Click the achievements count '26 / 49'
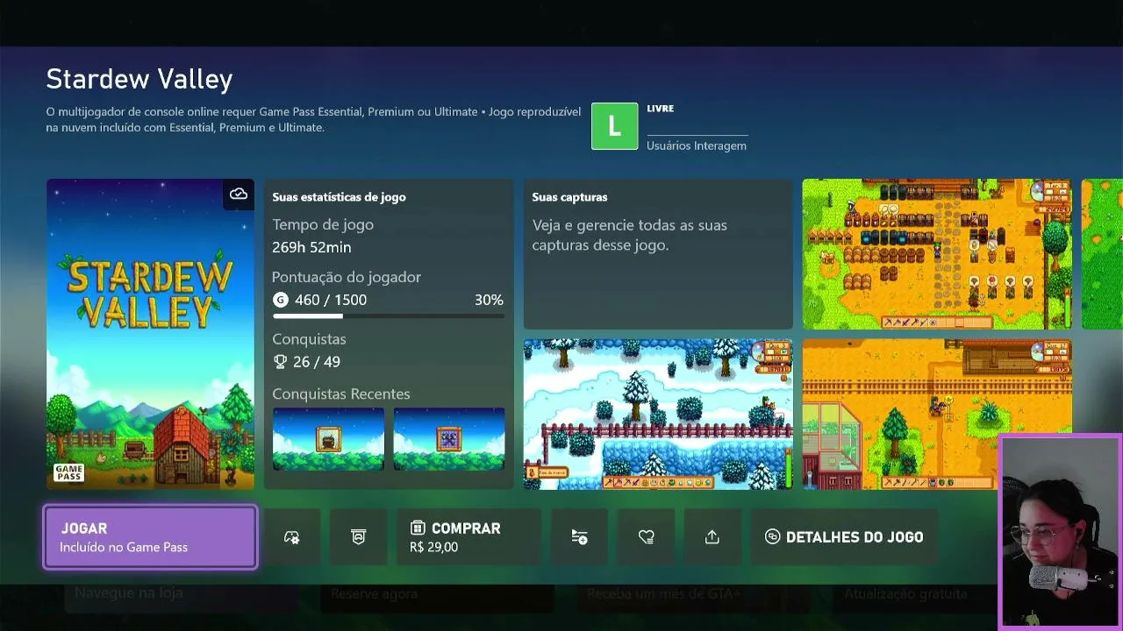Image resolution: width=1123 pixels, height=631 pixels. point(318,362)
